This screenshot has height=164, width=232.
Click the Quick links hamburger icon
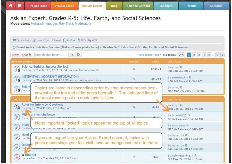[x=14, y=40]
